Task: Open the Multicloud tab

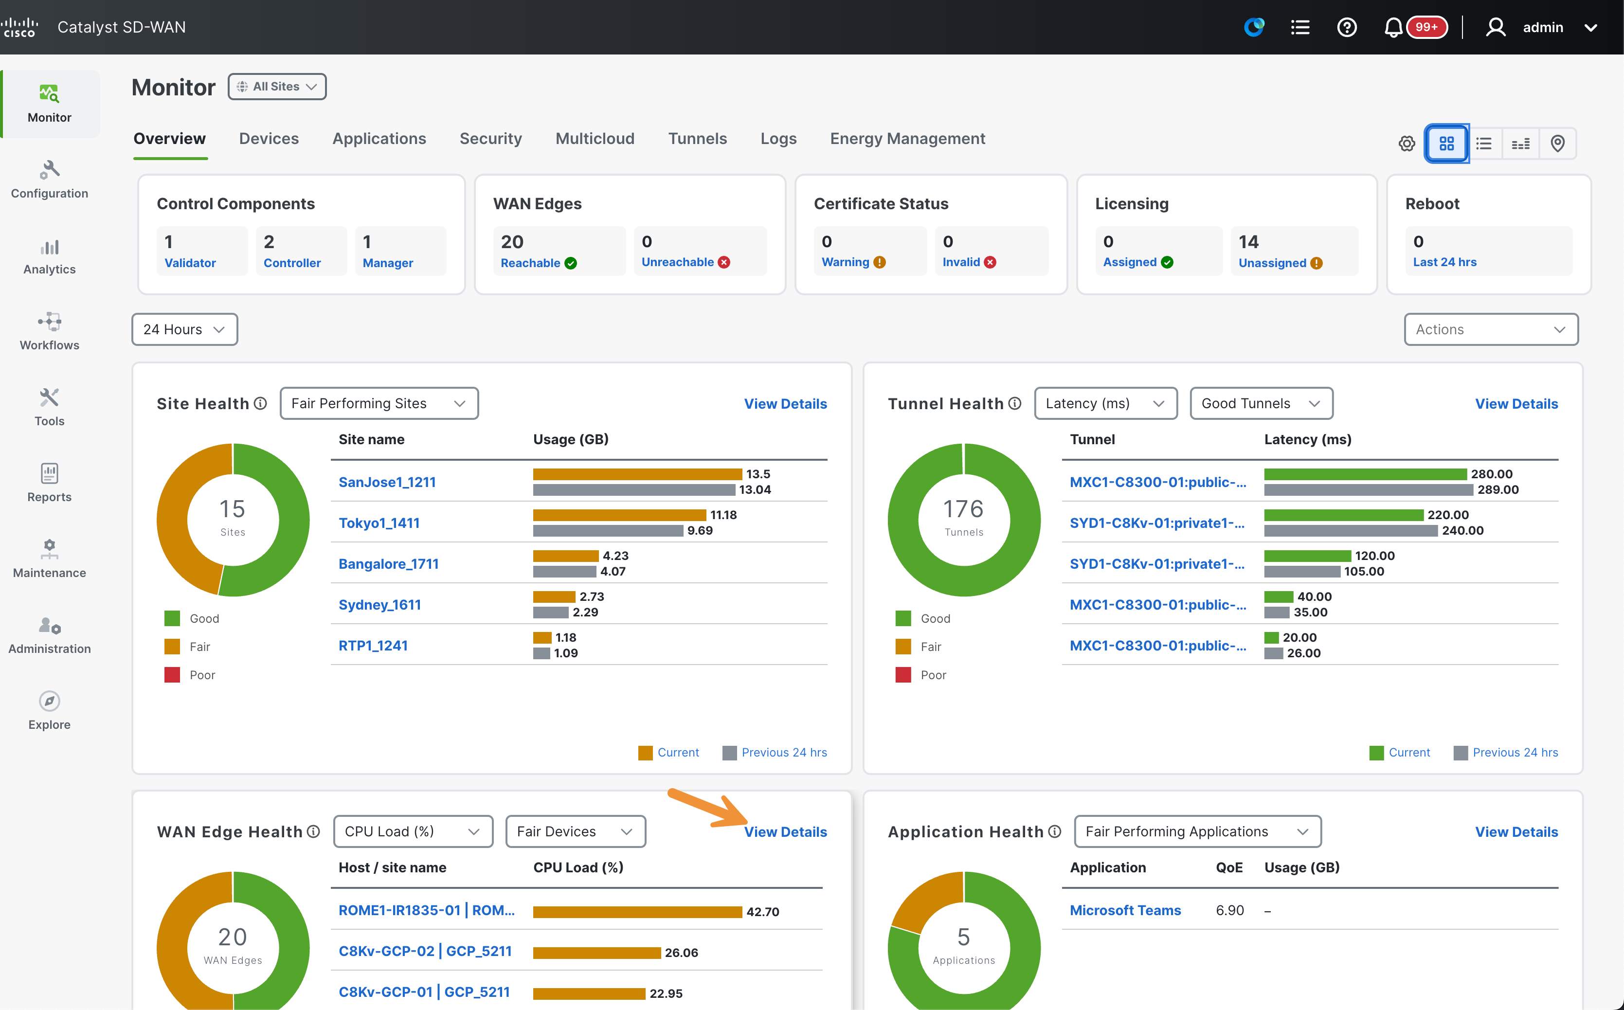Action: [595, 138]
